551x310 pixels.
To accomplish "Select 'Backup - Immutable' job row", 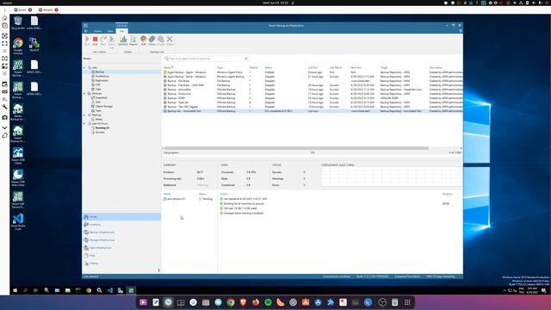I will [x=313, y=90].
